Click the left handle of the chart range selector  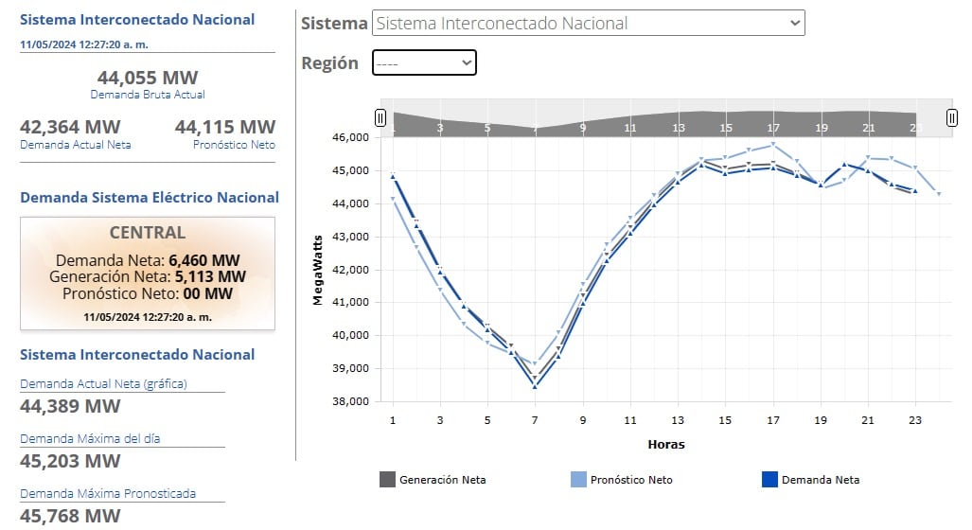tap(380, 118)
